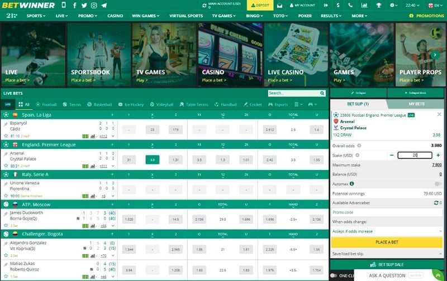The image size is (447, 281).
Task: Filter live bets by Tennis
Action: tap(72, 104)
